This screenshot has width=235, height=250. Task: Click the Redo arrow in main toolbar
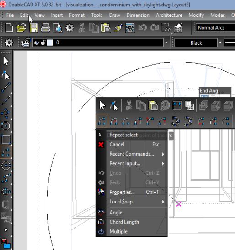pos(155,28)
